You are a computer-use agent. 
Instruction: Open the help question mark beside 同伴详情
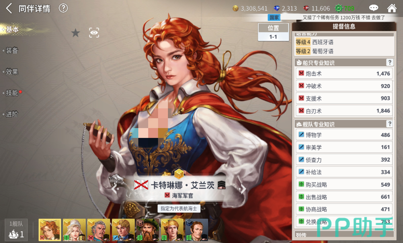[x=63, y=8]
